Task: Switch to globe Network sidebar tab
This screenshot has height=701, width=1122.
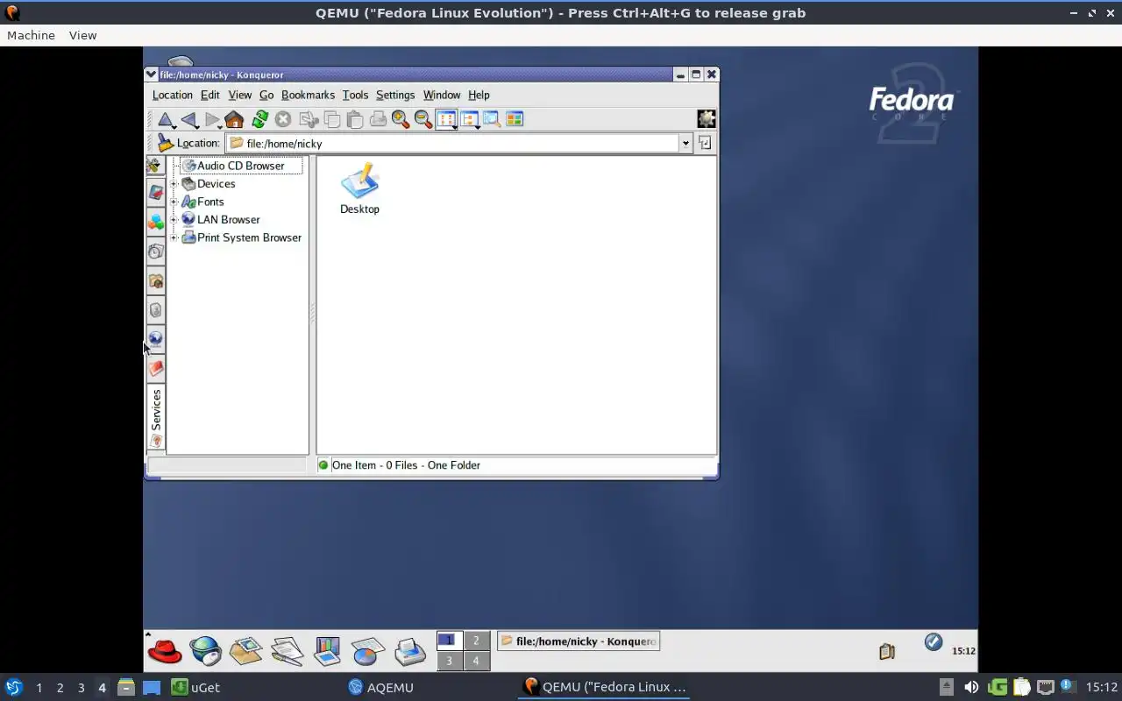Action: click(x=155, y=338)
